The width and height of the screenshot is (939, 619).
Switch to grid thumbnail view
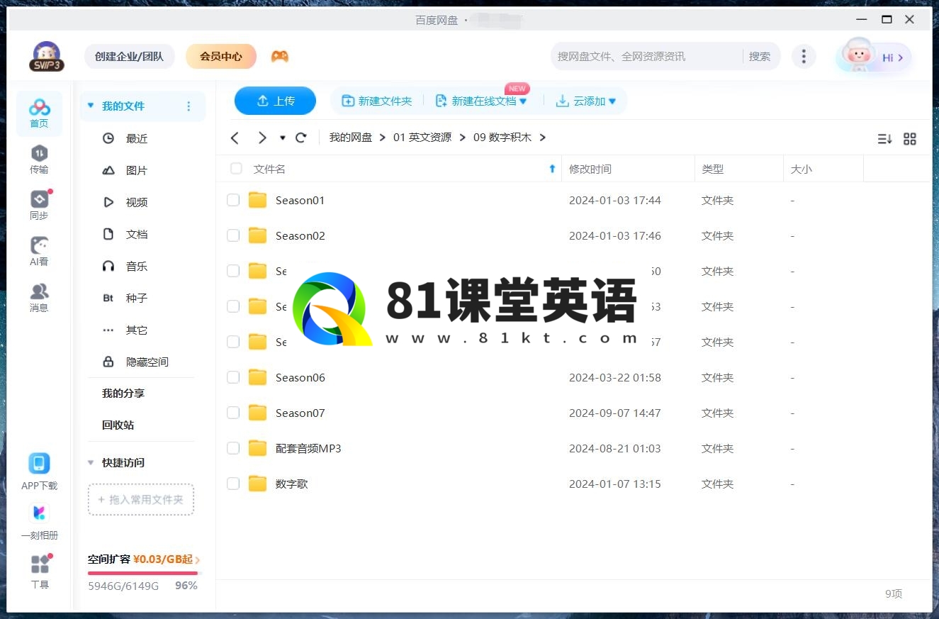pyautogui.click(x=910, y=139)
